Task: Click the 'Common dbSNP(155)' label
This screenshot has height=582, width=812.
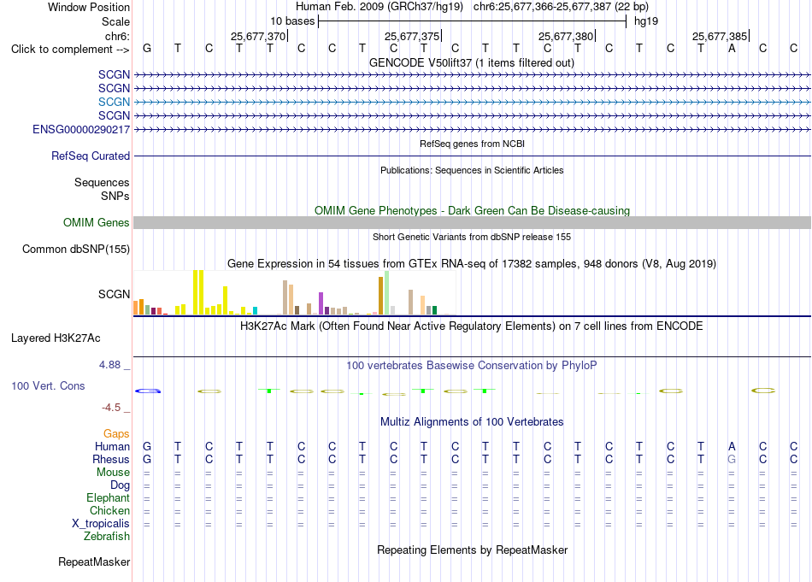Action: pos(76,249)
